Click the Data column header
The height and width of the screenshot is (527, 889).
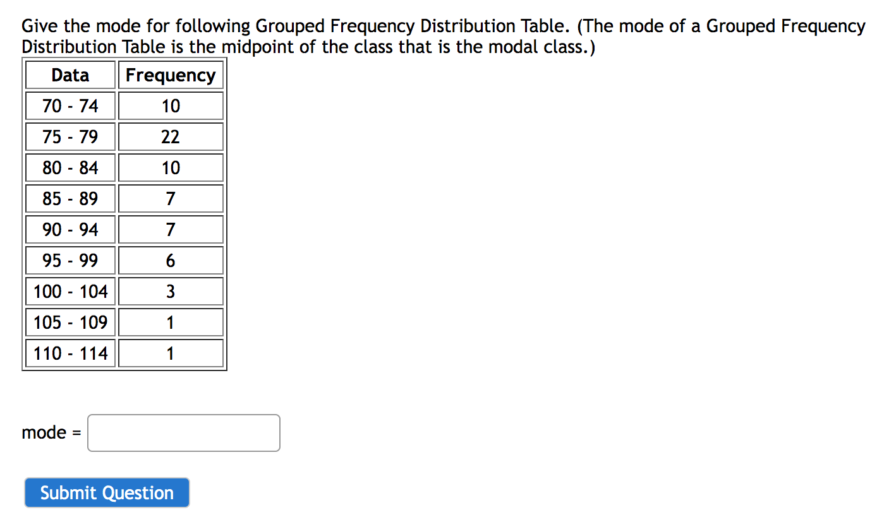coord(70,74)
